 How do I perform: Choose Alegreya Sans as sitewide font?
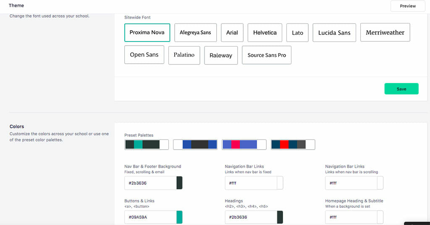(x=195, y=33)
